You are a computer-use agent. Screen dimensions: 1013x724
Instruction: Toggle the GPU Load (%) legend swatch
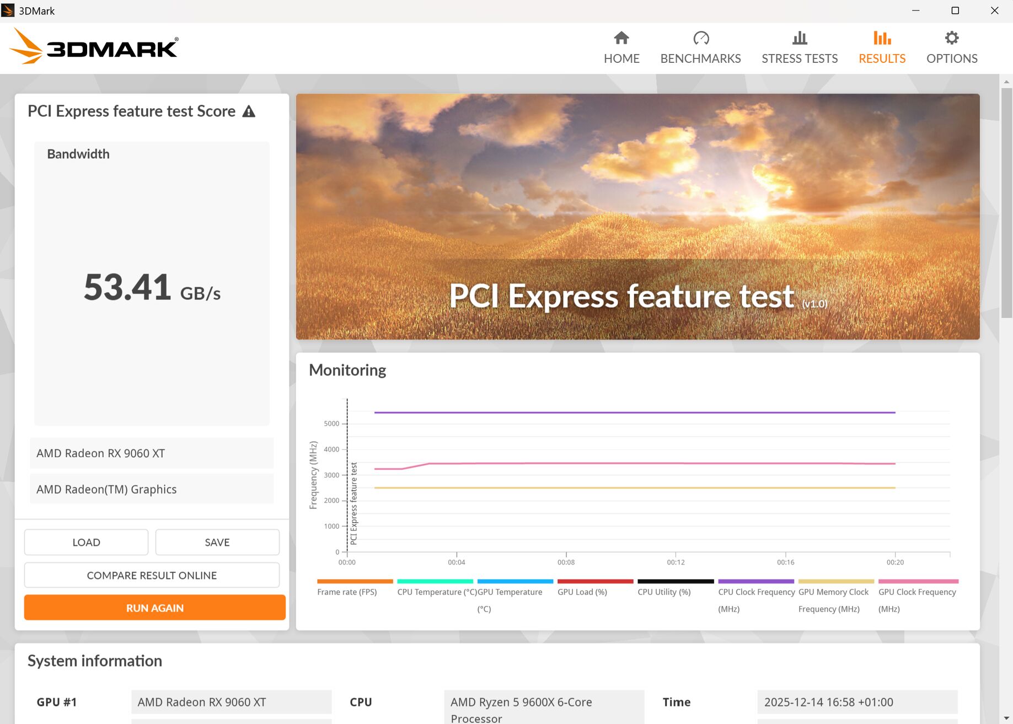pos(595,581)
